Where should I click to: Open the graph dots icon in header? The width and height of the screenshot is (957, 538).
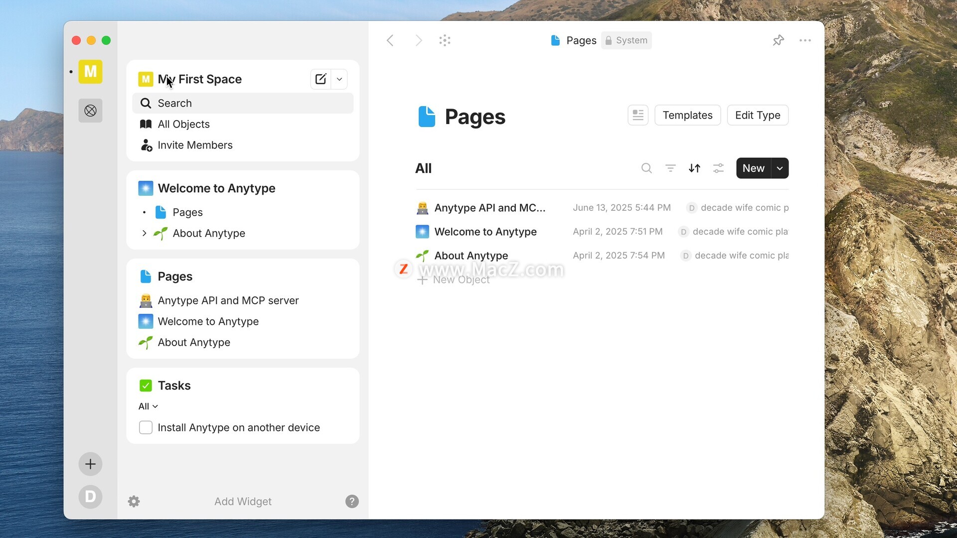pos(445,40)
